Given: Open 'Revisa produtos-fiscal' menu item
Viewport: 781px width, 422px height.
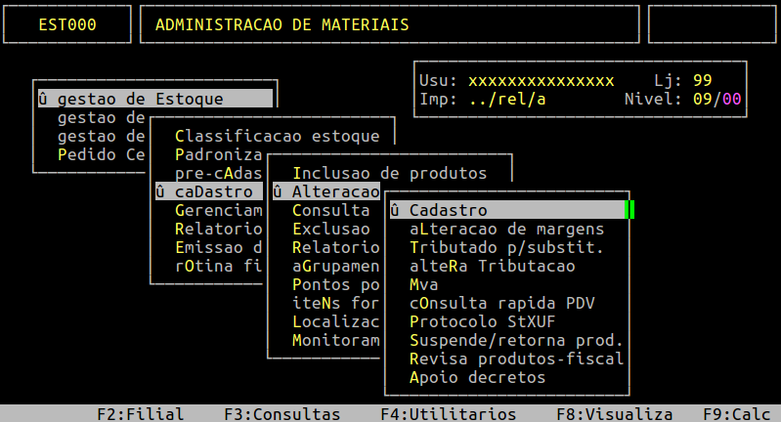Looking at the screenshot, I should [516, 359].
